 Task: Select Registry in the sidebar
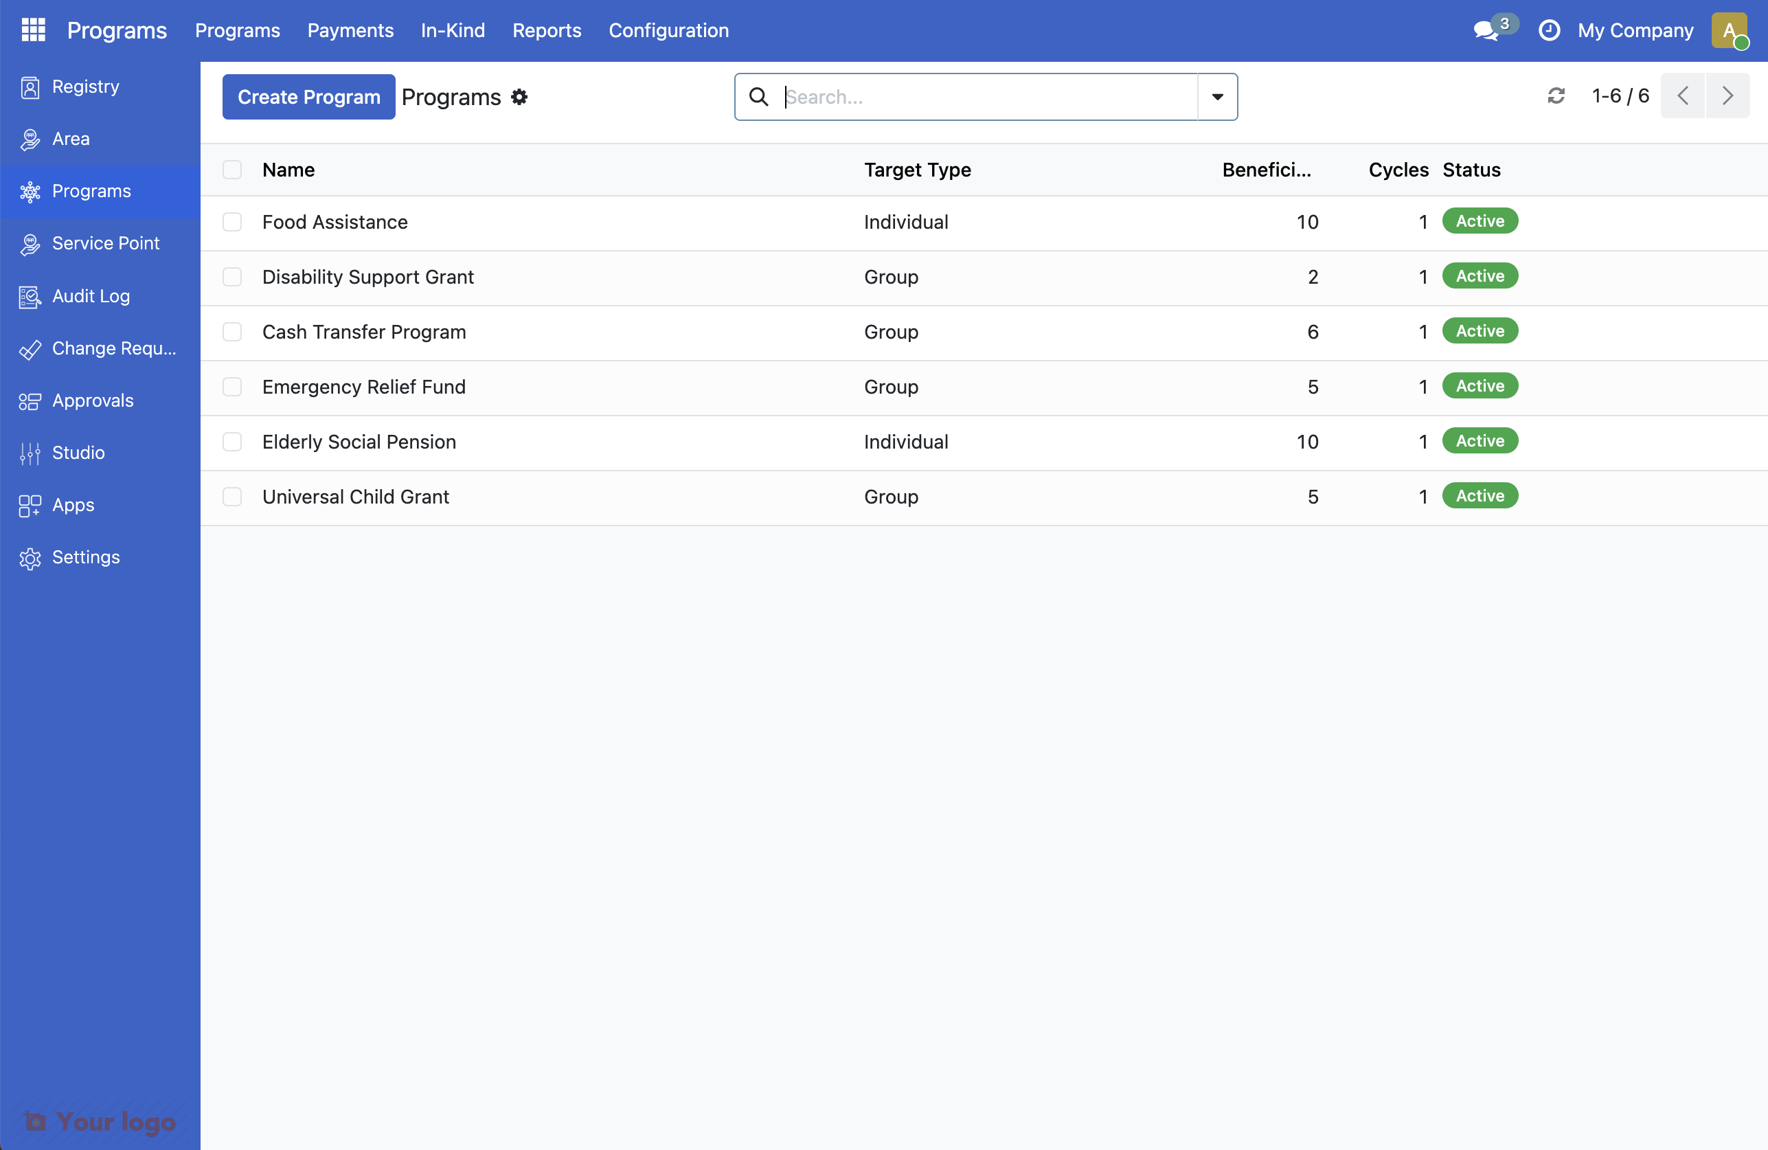click(x=84, y=86)
